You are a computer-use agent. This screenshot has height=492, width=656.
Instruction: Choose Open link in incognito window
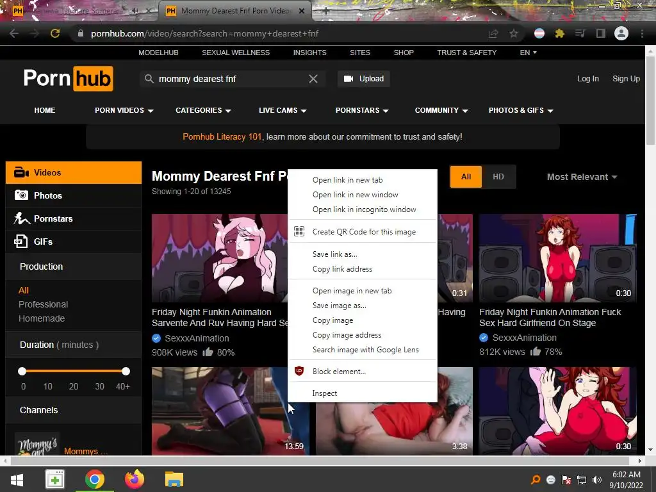click(363, 209)
